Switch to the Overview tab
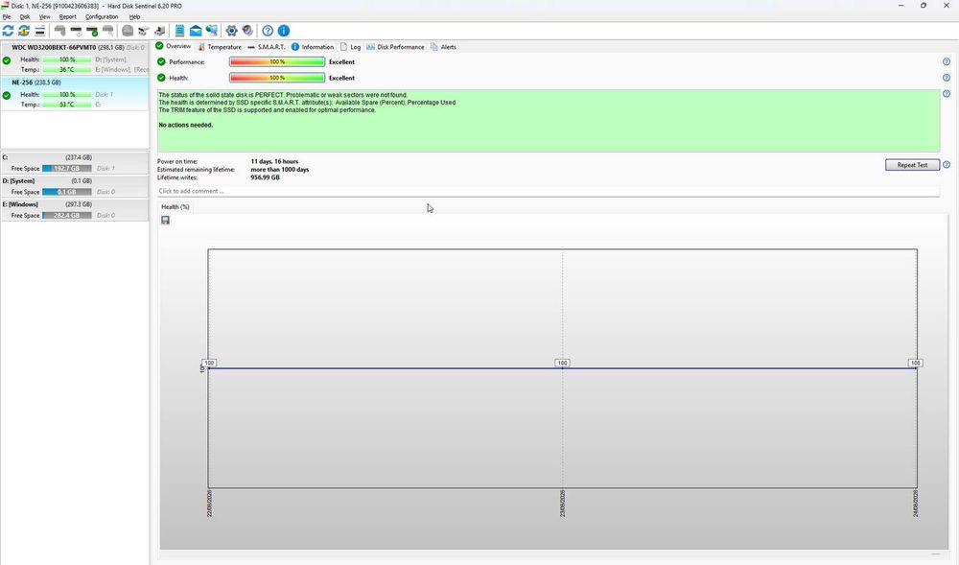 click(173, 46)
